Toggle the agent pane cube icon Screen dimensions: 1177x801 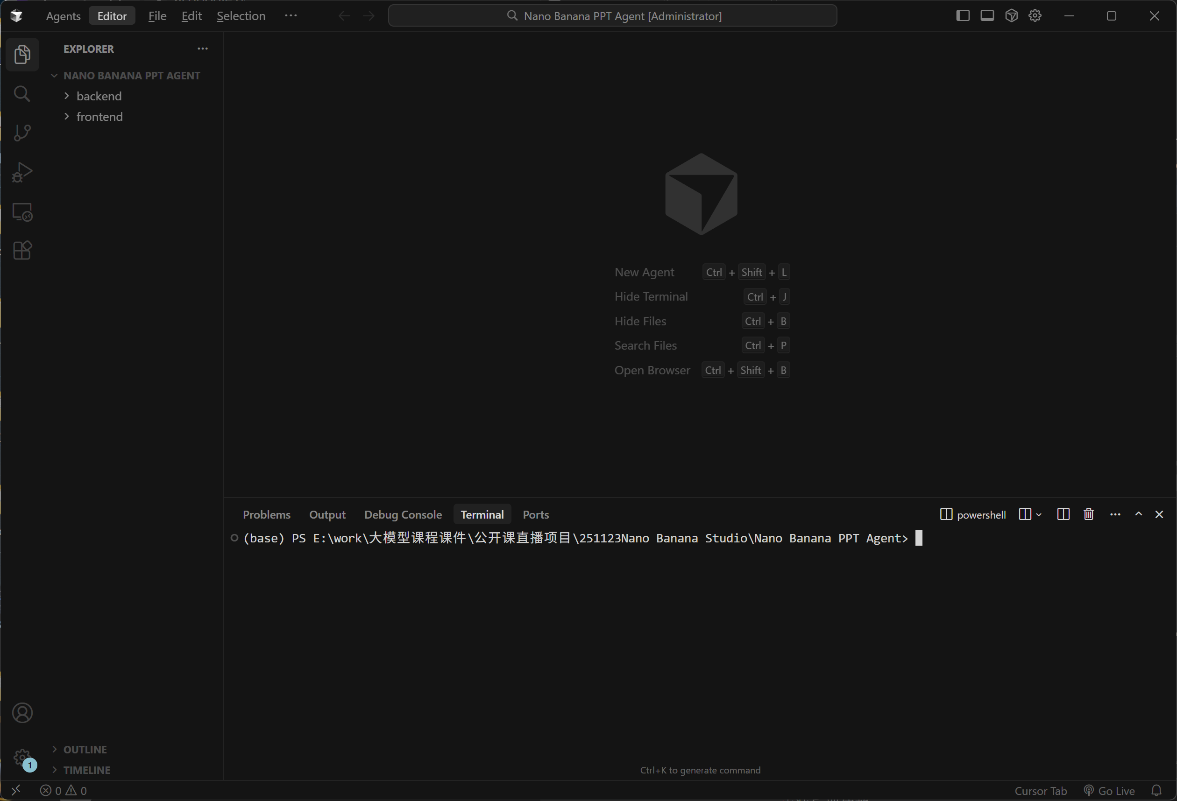tap(1011, 16)
